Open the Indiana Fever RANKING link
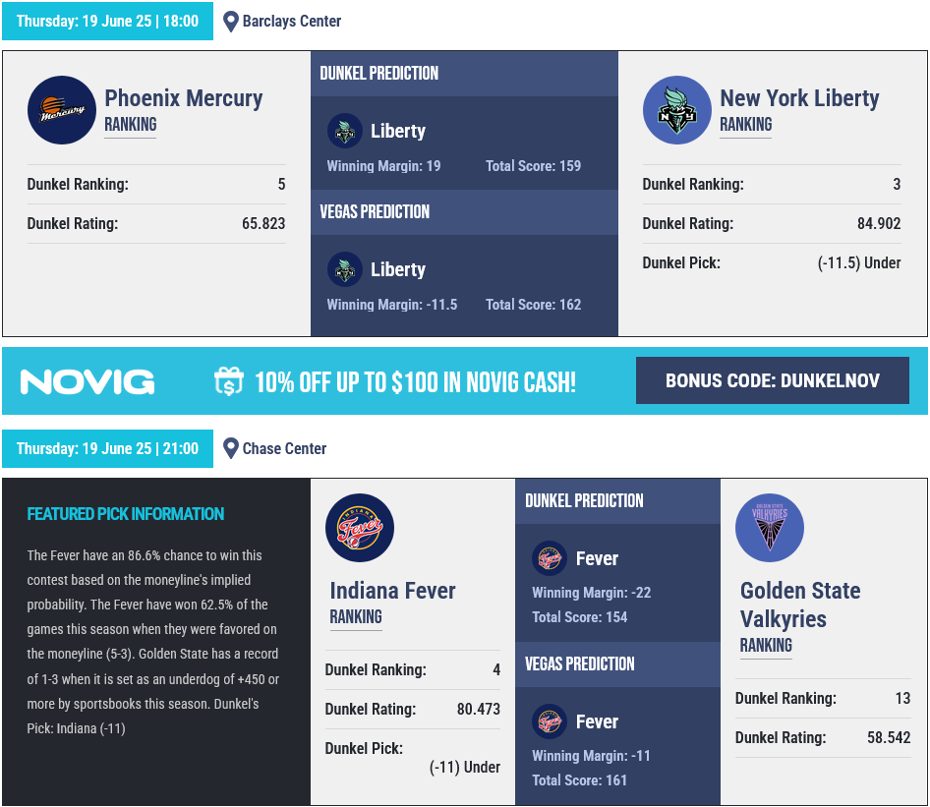This screenshot has height=807, width=930. 356,617
